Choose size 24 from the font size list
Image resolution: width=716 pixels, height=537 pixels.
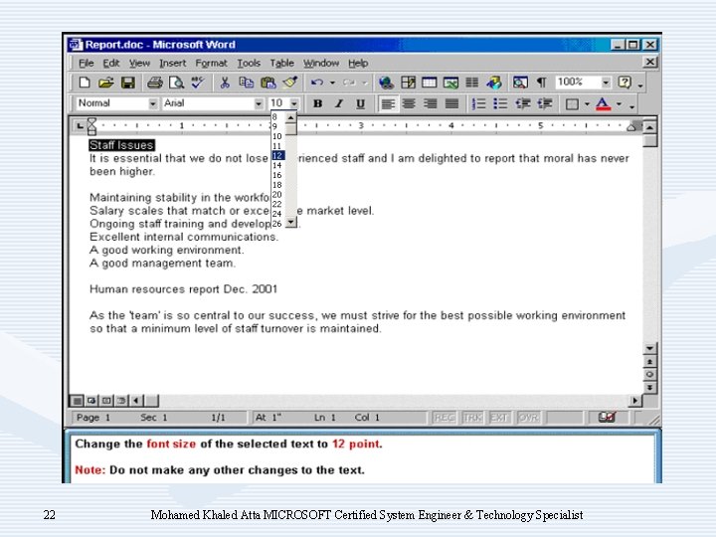click(x=278, y=214)
